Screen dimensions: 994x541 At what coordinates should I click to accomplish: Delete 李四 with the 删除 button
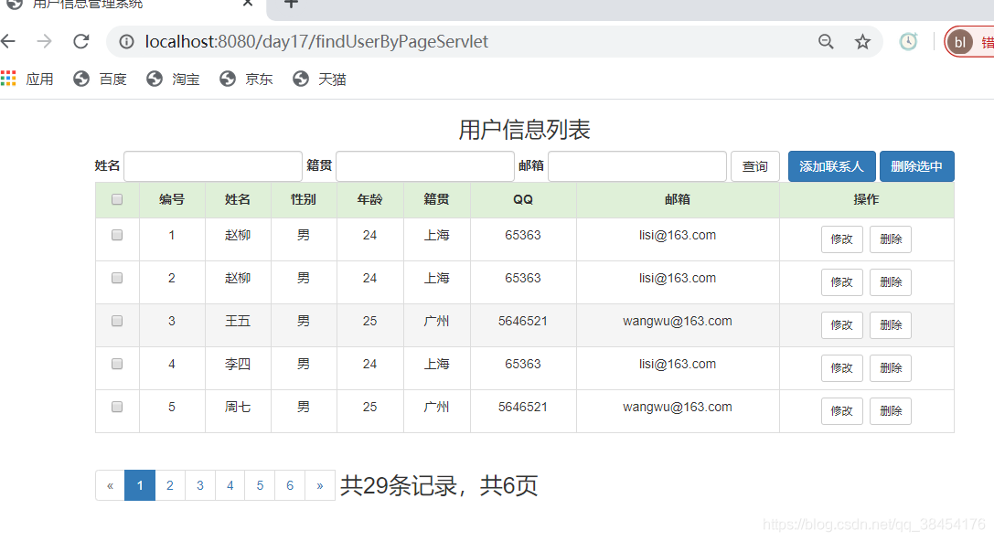tap(891, 368)
